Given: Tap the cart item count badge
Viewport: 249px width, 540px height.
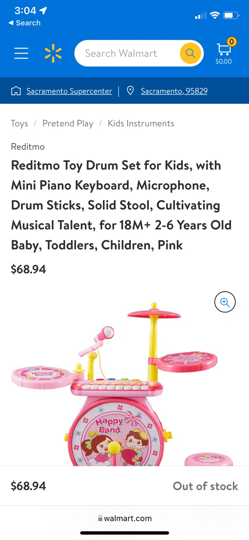Looking at the screenshot, I should click(232, 42).
